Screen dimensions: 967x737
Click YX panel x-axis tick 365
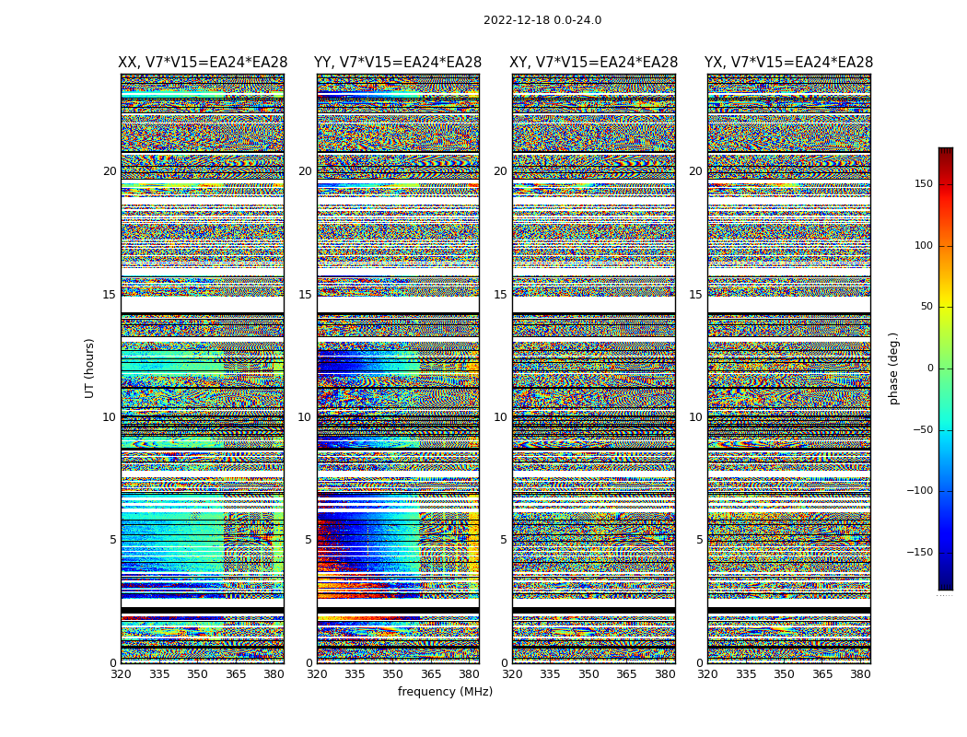(x=822, y=674)
